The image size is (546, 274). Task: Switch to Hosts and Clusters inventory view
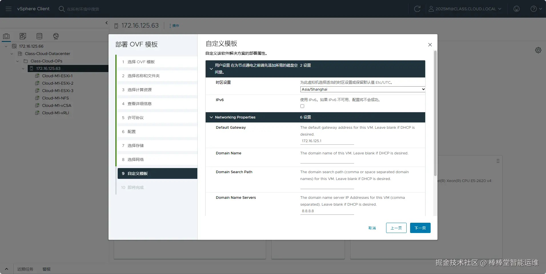[x=6, y=36]
